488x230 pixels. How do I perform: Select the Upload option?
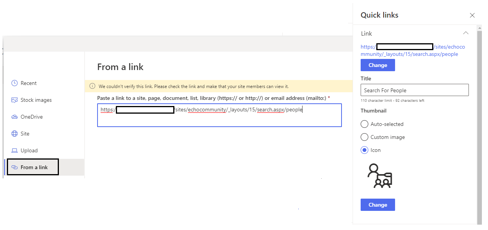28,150
